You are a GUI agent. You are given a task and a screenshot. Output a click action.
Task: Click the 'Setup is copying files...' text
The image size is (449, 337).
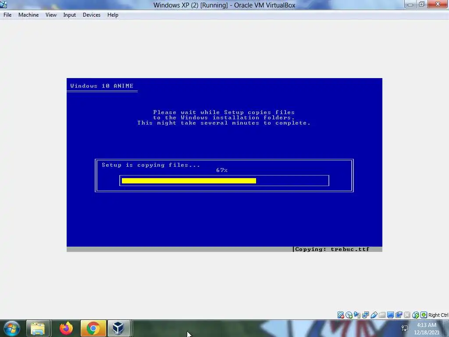click(151, 165)
